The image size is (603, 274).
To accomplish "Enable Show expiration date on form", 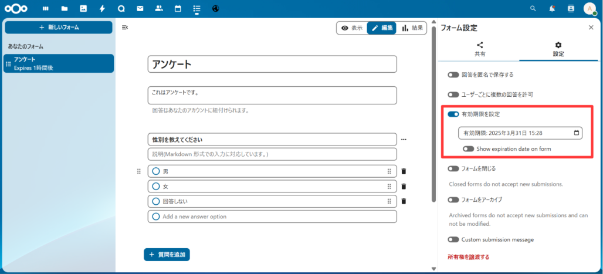I will point(468,149).
